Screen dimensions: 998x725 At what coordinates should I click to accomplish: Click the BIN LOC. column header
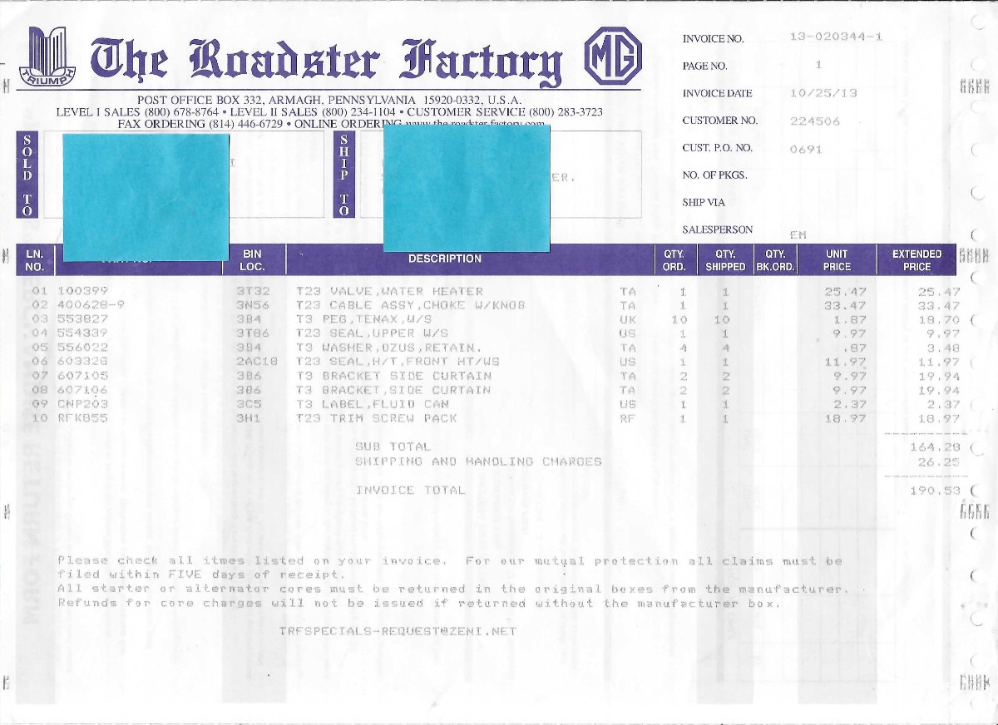tap(252, 260)
